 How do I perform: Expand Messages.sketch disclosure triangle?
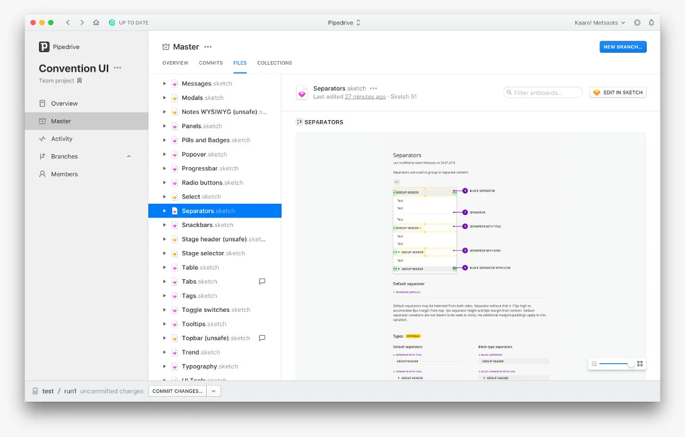[164, 84]
